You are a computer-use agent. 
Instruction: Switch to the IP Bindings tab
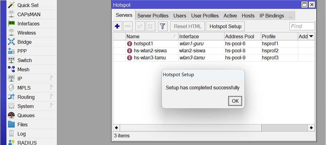tap(271, 16)
